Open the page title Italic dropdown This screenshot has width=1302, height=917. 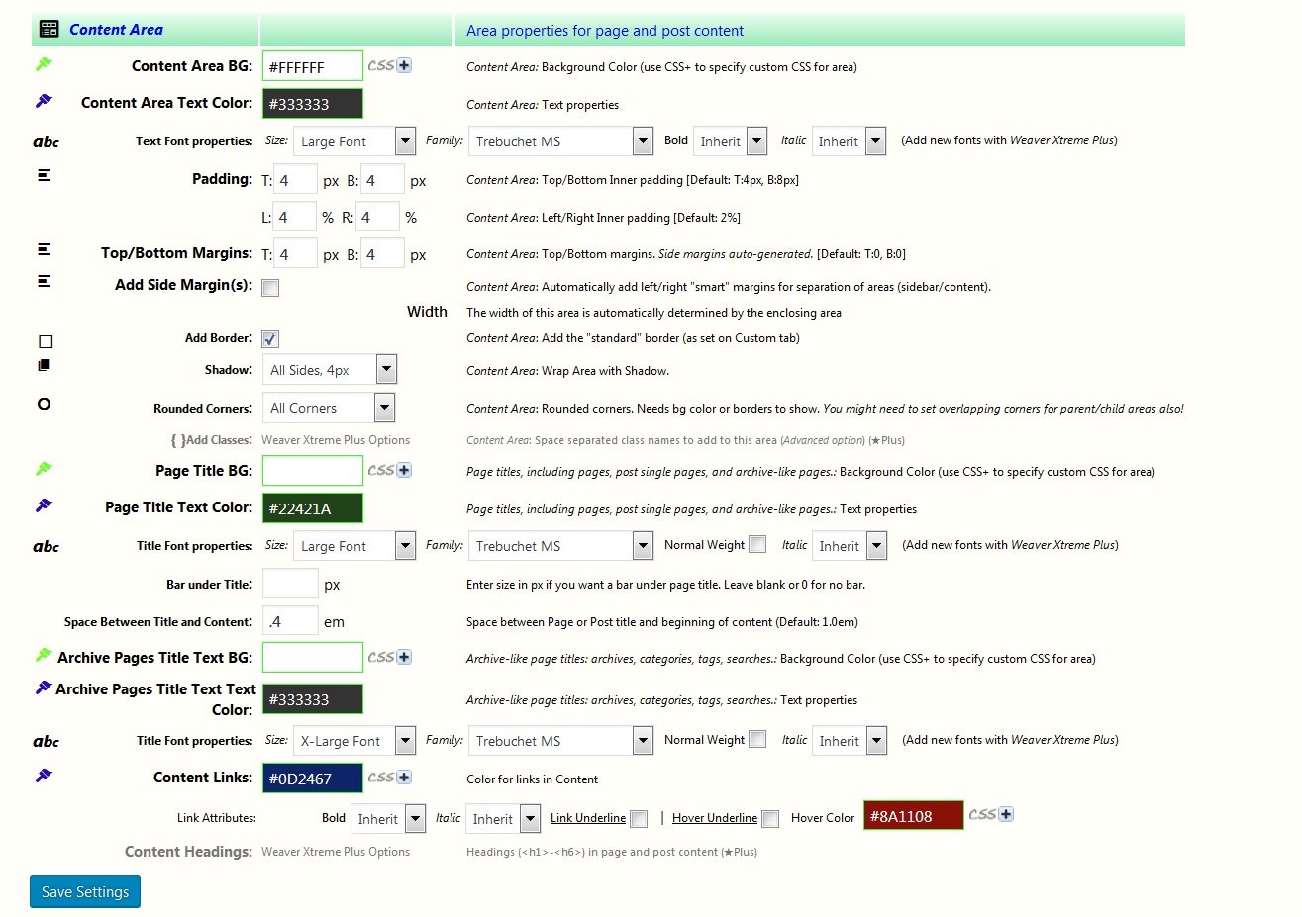click(850, 546)
